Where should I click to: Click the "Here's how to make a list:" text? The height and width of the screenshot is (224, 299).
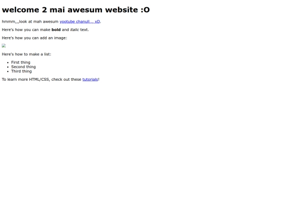pyautogui.click(x=27, y=54)
